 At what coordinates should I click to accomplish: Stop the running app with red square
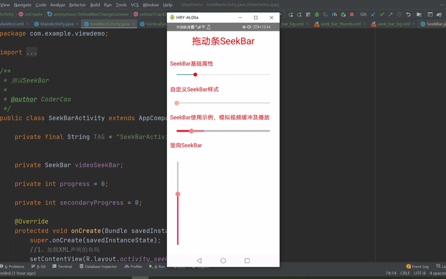[x=352, y=15]
